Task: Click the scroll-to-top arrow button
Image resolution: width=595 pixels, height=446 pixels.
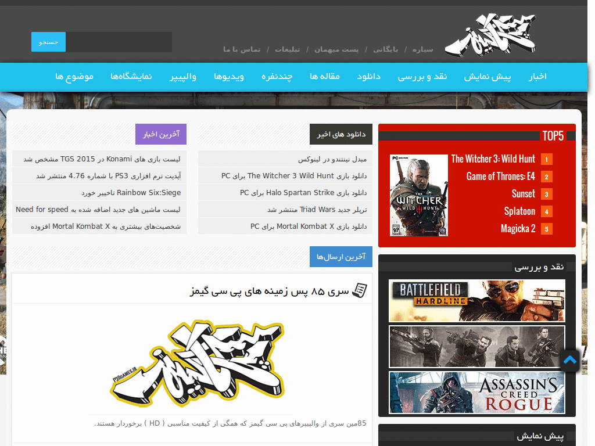Action: 570,360
